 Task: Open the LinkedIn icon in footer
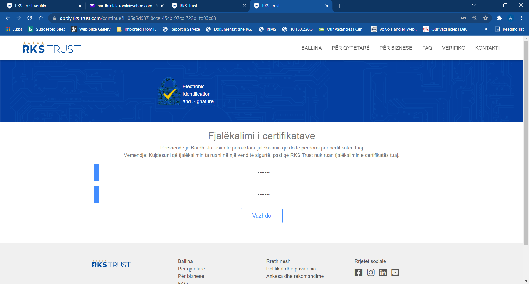pos(383,272)
